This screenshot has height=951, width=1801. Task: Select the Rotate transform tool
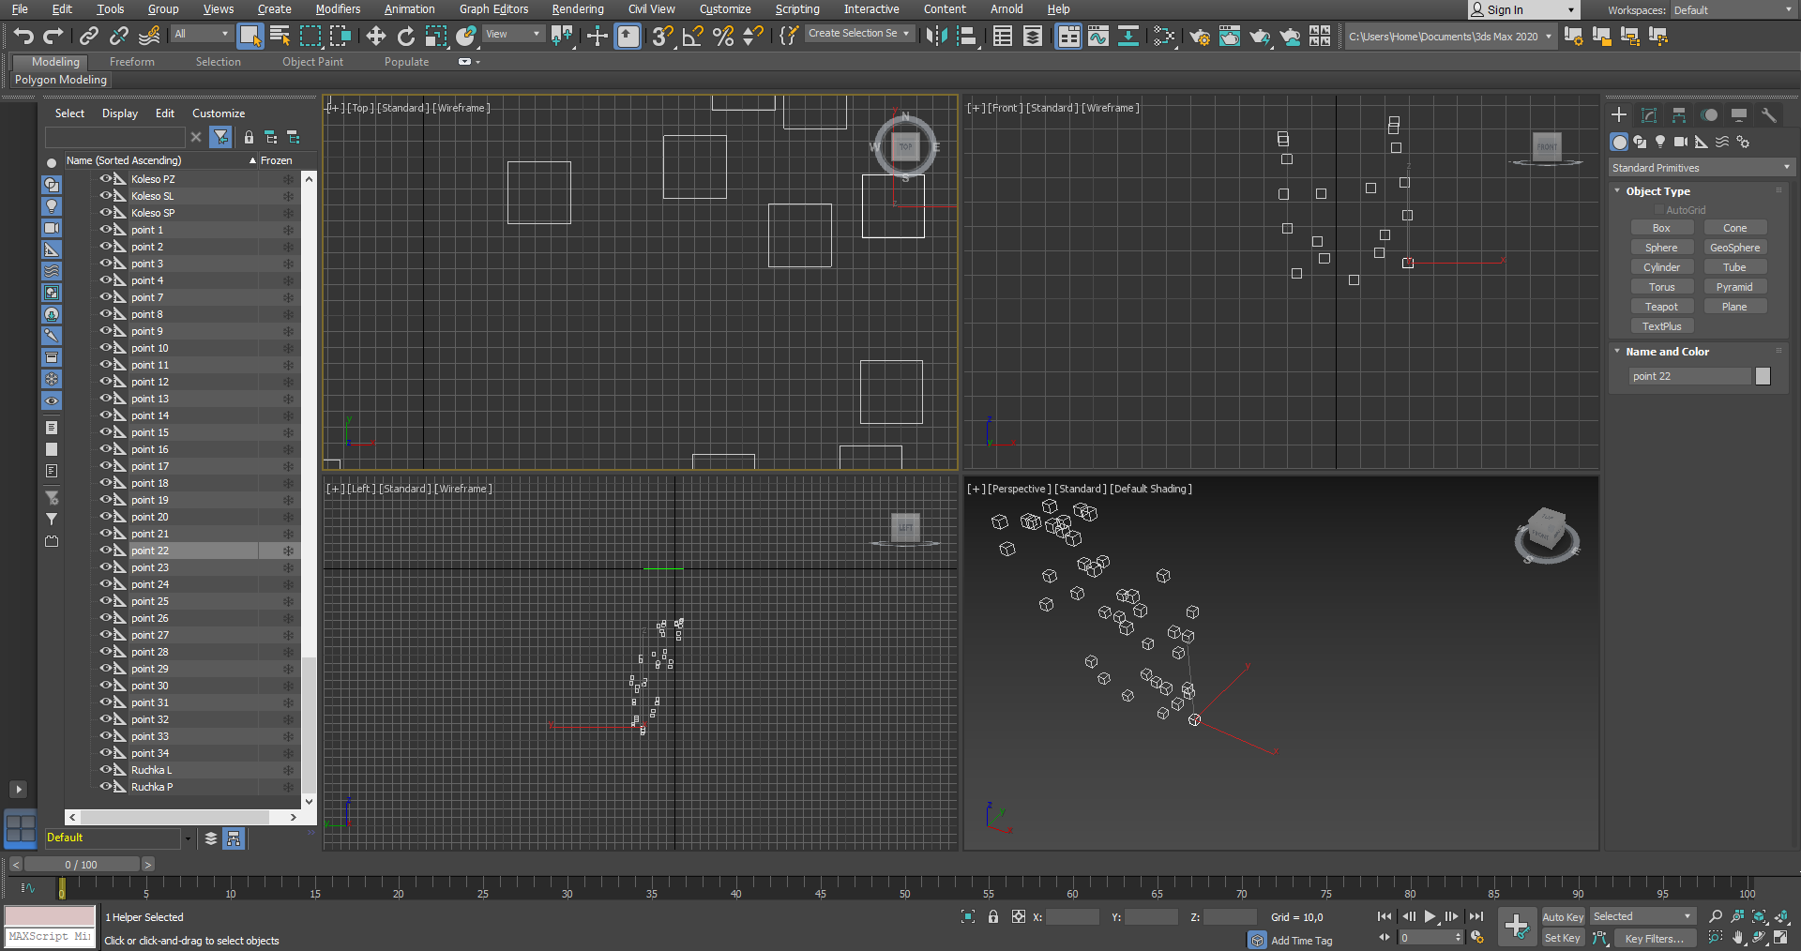click(x=406, y=37)
